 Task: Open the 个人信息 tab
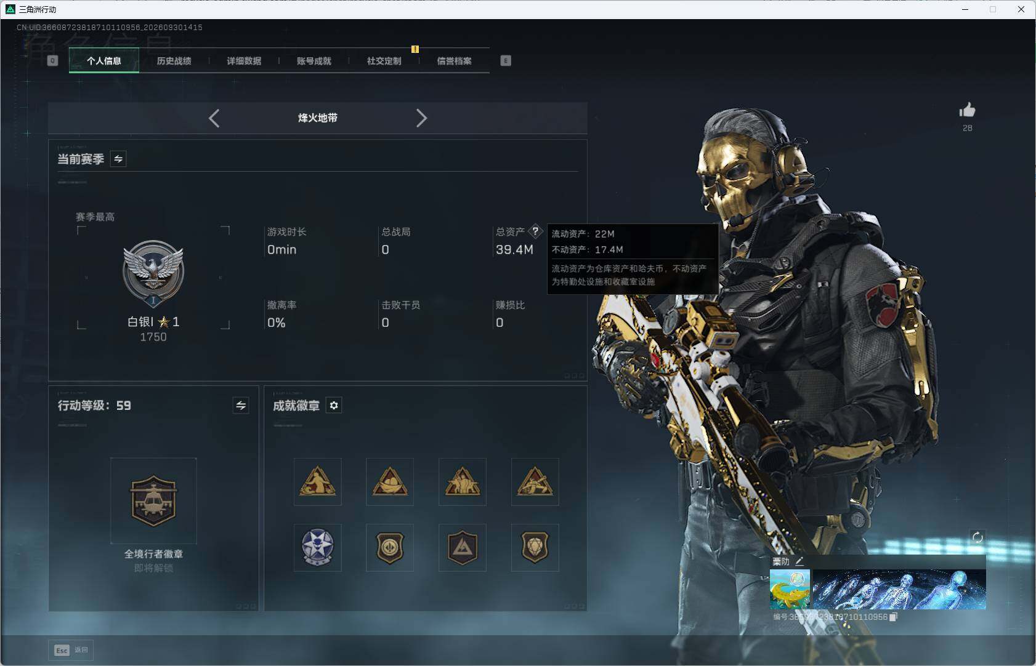104,60
